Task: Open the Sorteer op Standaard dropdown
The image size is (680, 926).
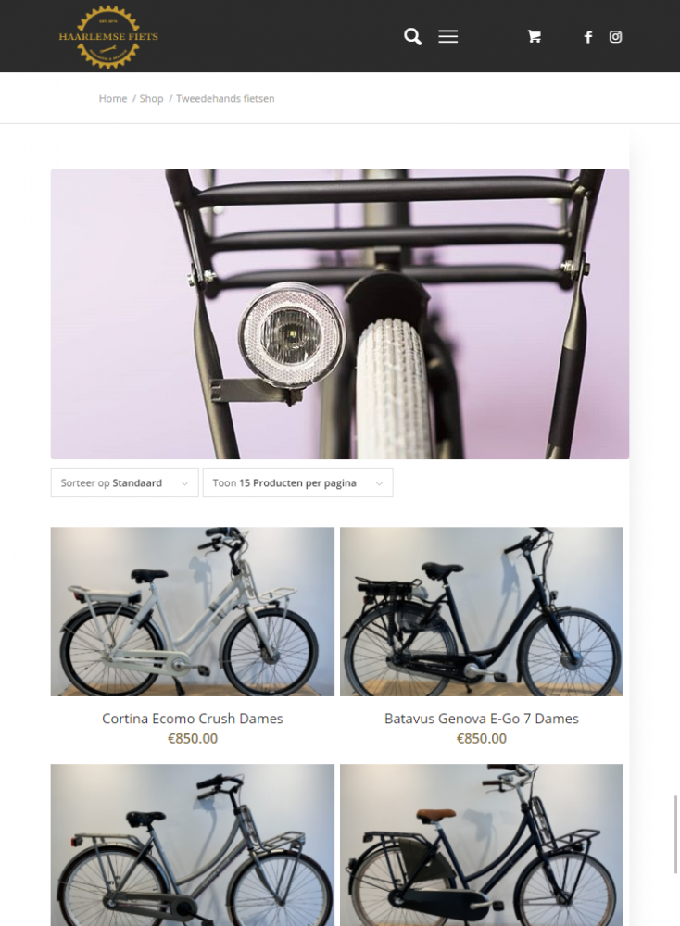Action: coord(125,482)
